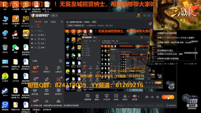201x113 pixels.
Task: Open the settings gear in bottom bar
Action: 158,97
